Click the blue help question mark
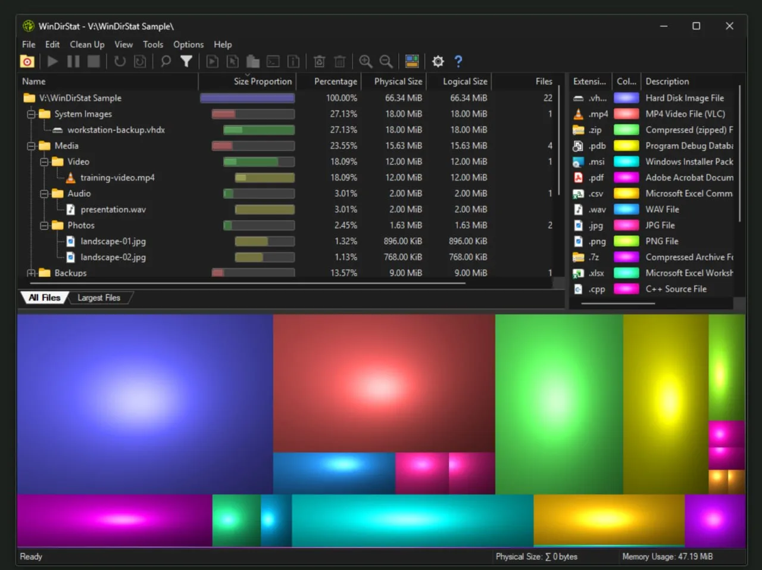 (x=458, y=61)
